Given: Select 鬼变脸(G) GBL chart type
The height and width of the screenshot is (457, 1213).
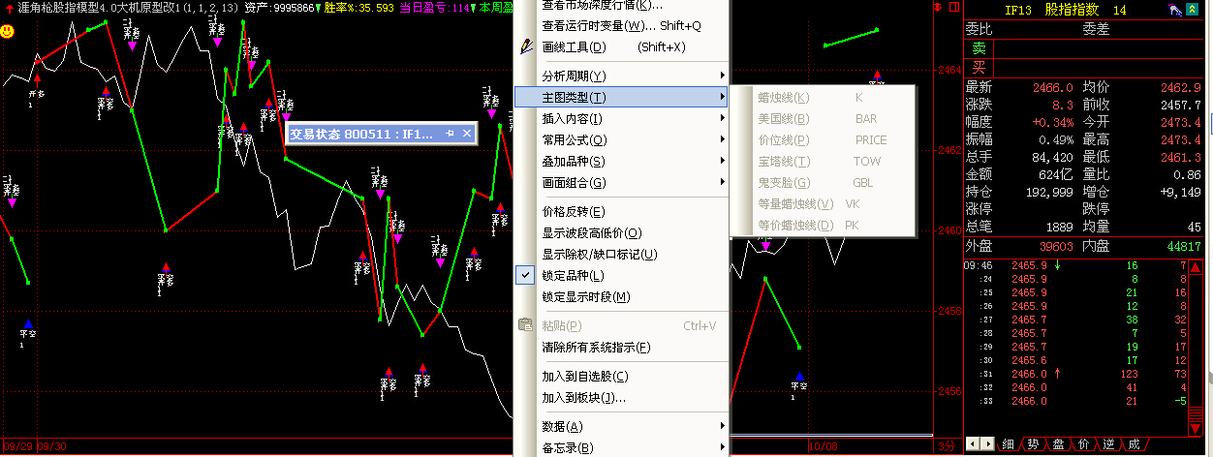Looking at the screenshot, I should (x=823, y=183).
